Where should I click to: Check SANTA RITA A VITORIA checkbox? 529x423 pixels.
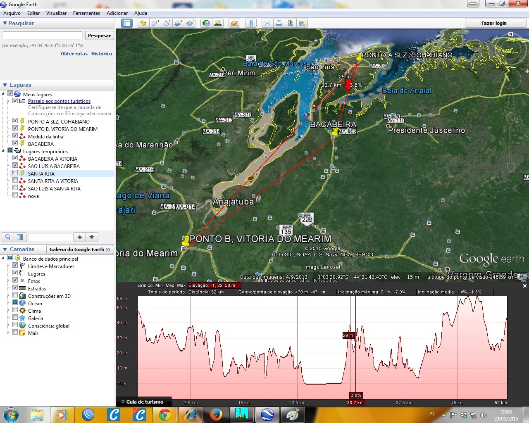(x=15, y=181)
